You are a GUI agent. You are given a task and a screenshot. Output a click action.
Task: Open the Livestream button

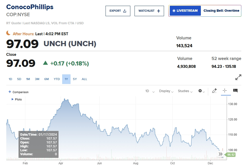185,11
